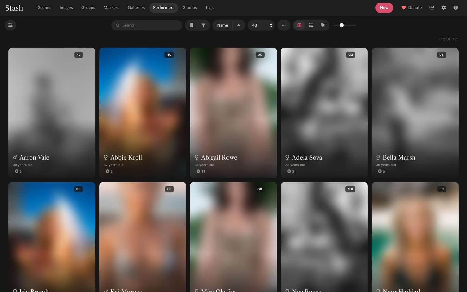Click the DE country flag badge
This screenshot has width=467, height=292.
point(78,189)
